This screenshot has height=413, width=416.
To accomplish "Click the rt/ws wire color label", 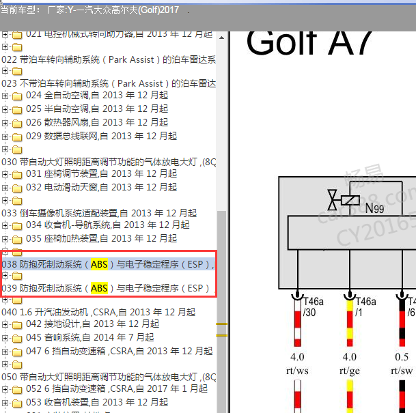I will coord(297,371).
